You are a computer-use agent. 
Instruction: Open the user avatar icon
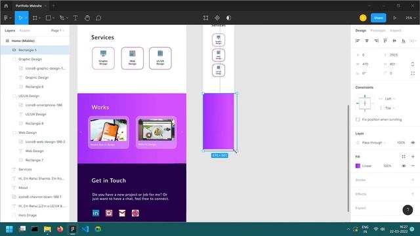coord(363,18)
